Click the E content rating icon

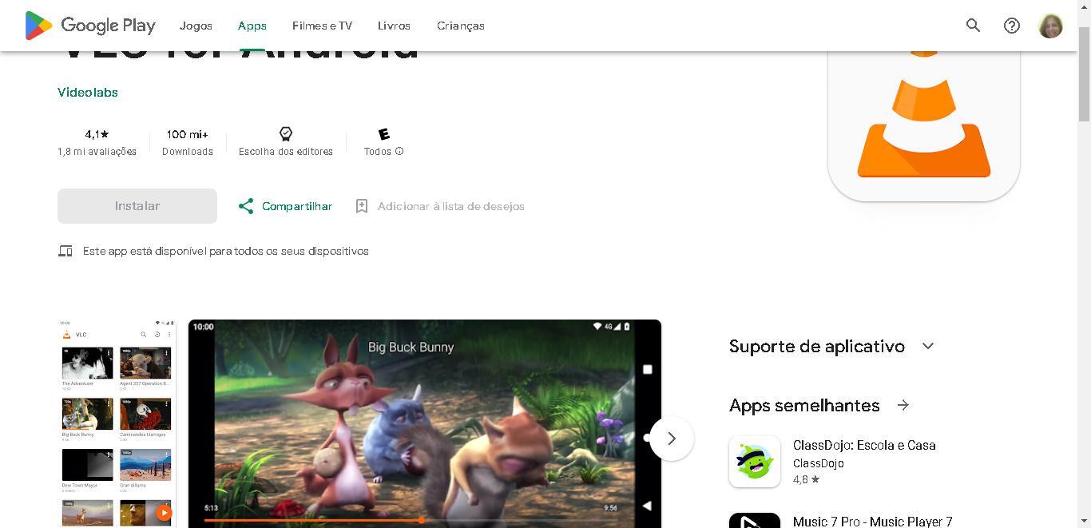tap(383, 134)
